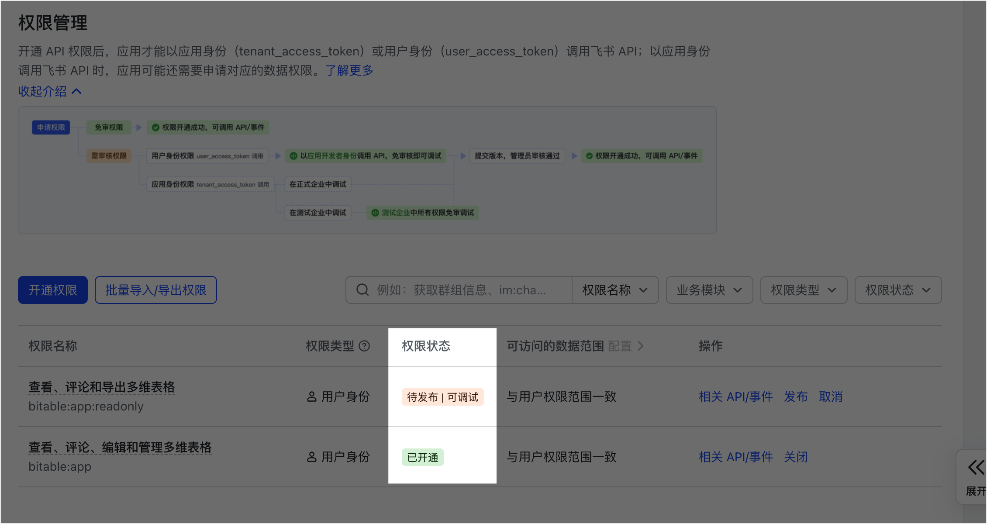The image size is (987, 524).
Task: Open 相关 API/事件 for bitable:app:readonly row
Action: click(x=736, y=396)
